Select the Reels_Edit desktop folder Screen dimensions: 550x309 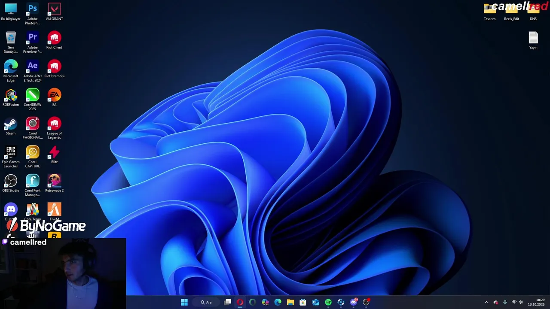click(511, 12)
